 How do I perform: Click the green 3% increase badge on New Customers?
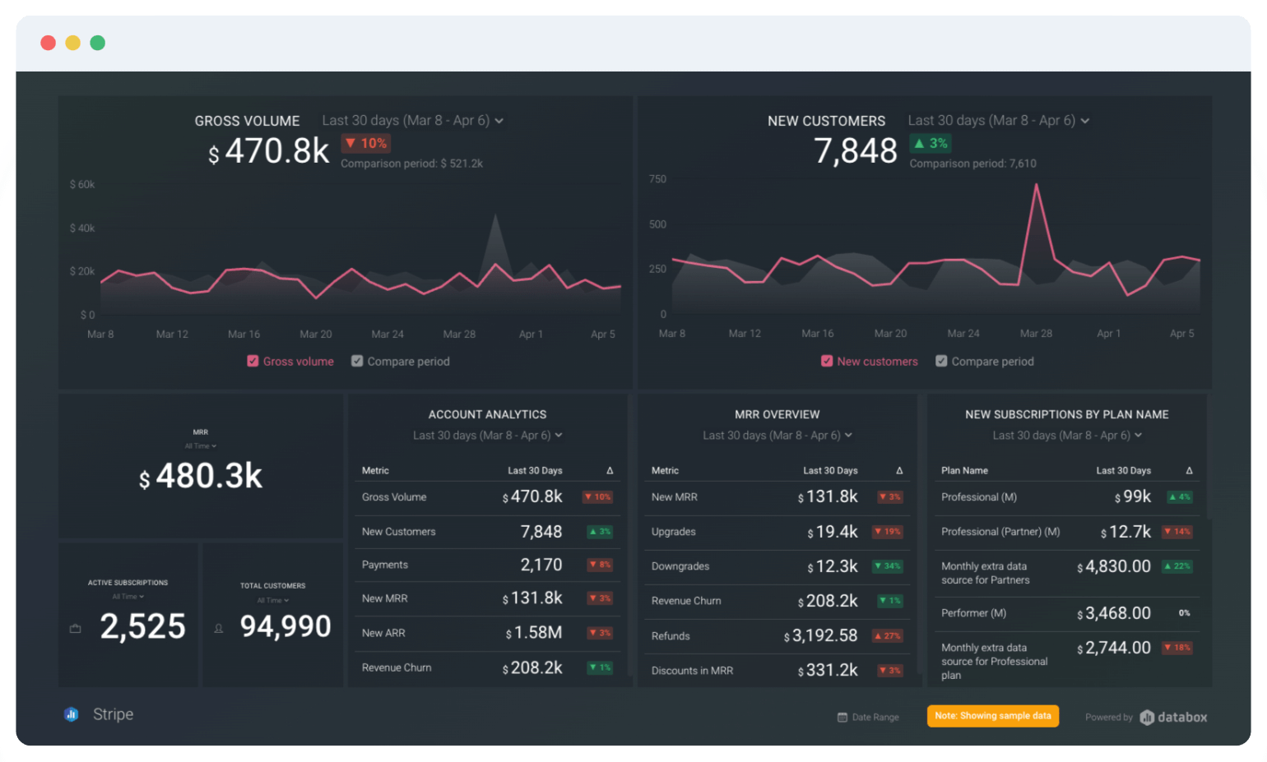(x=931, y=142)
